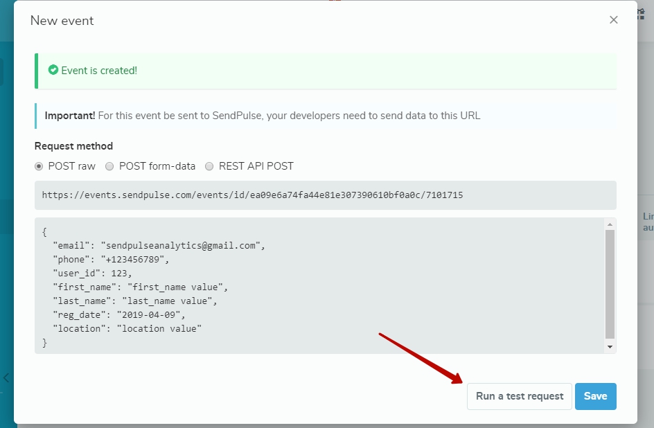The height and width of the screenshot is (428, 654).
Task: Click the scrollbar down arrow beside JSON code
Action: pyautogui.click(x=610, y=346)
